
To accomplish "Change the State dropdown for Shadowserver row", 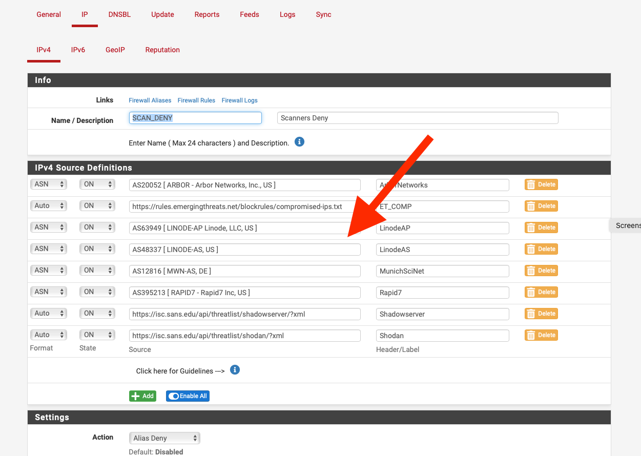I will 97,313.
